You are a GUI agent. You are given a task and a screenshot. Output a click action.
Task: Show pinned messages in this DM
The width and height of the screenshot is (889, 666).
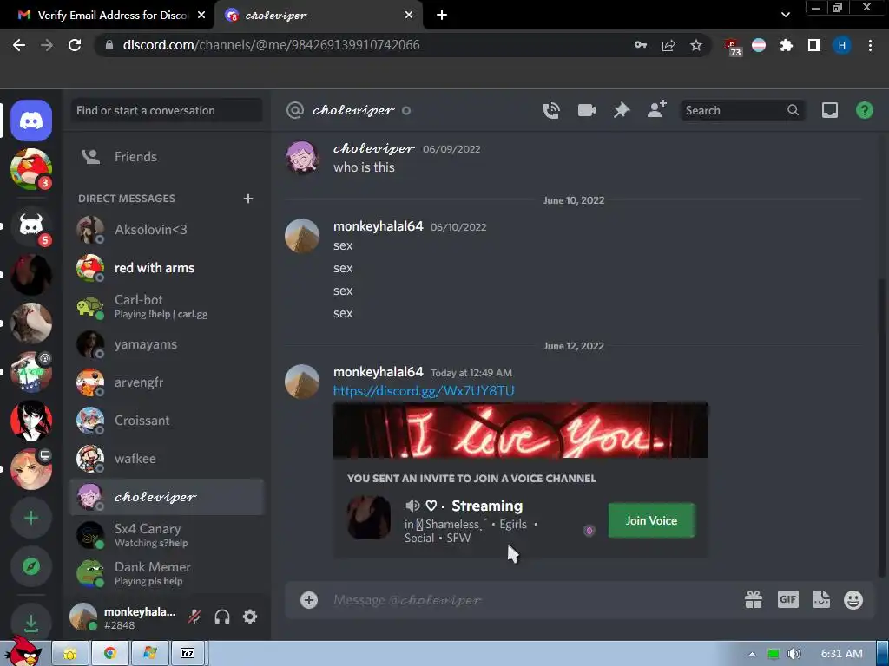click(622, 110)
